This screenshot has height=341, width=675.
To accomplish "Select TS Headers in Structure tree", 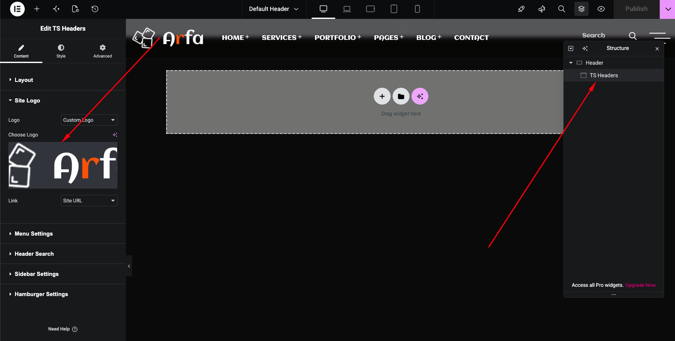I will [614, 75].
